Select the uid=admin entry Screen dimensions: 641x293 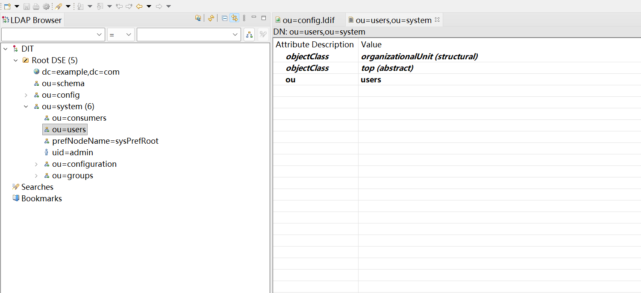click(72, 153)
